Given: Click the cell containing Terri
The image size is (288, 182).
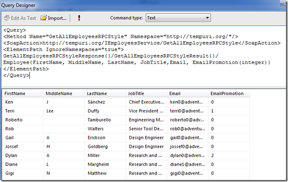Looking at the screenshot, I should (23, 111).
